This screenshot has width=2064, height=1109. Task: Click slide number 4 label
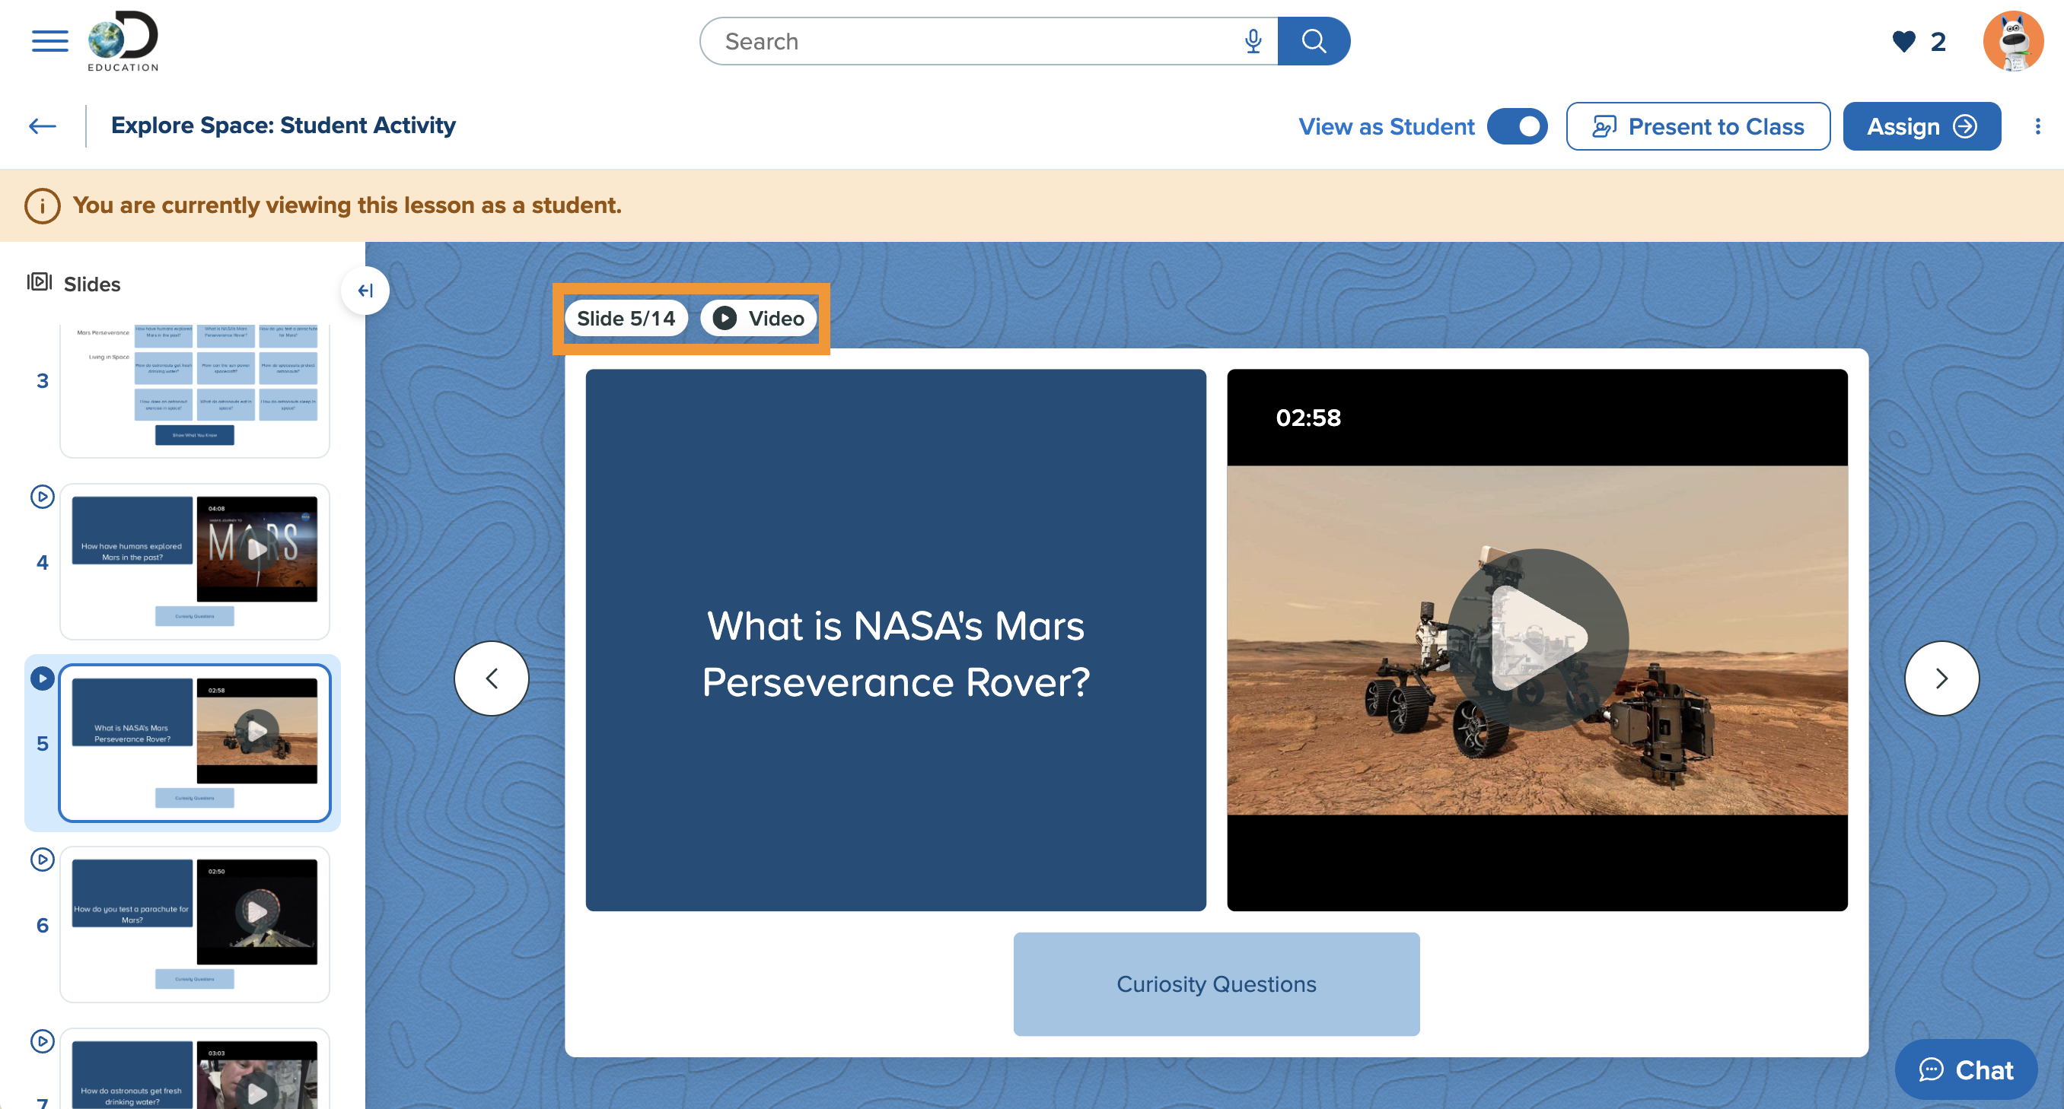click(x=43, y=562)
